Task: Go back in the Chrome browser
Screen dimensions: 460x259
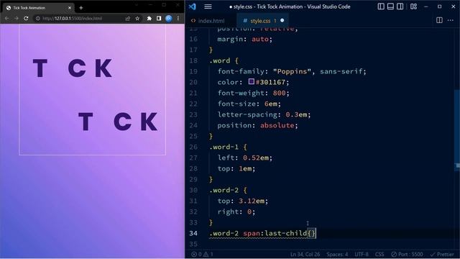Action: coord(6,18)
